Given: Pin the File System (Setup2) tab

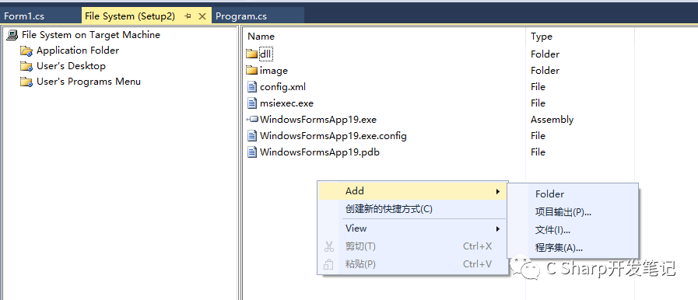Looking at the screenshot, I should coord(188,16).
